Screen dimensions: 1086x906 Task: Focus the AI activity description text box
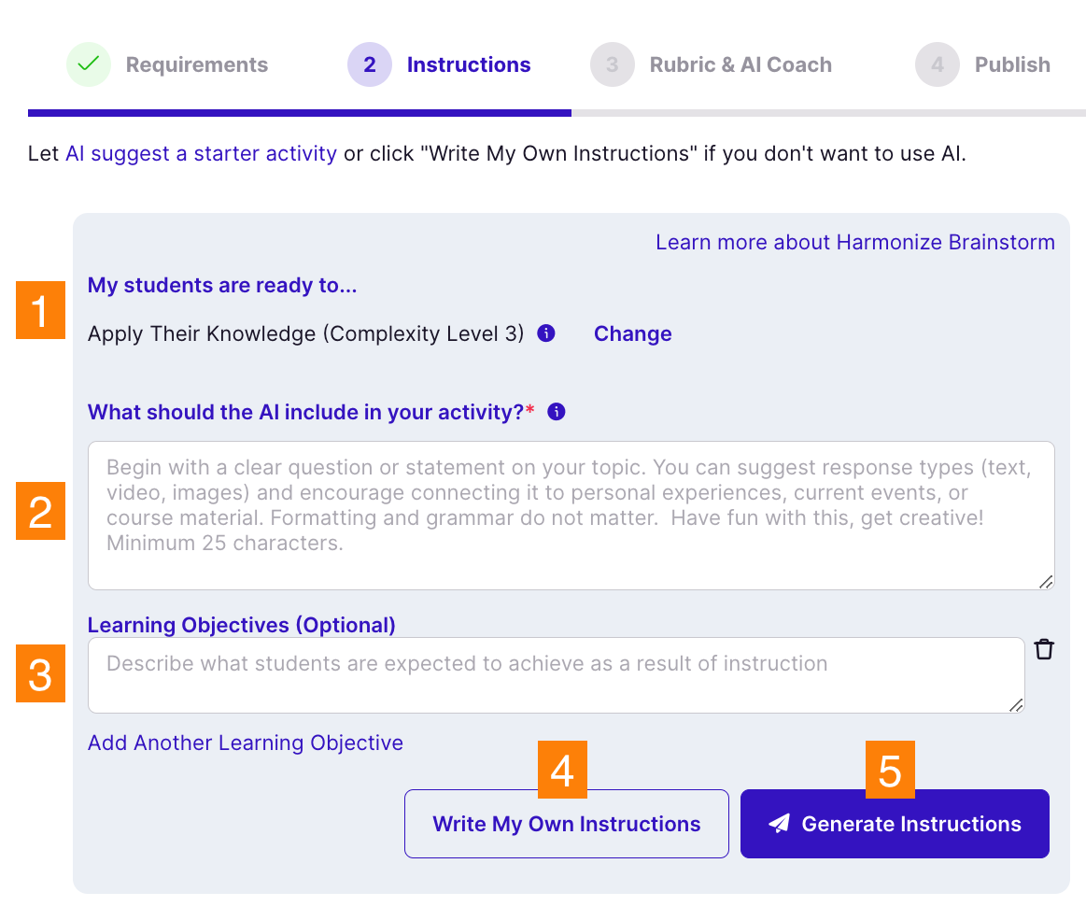click(x=571, y=516)
